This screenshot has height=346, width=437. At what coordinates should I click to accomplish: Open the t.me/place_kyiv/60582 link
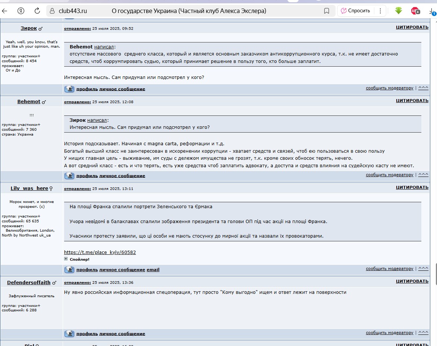100,252
